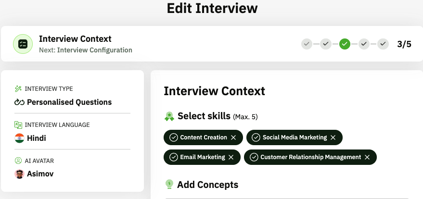Toggle the Content Creation checkmark
423x199 pixels.
[x=174, y=137]
